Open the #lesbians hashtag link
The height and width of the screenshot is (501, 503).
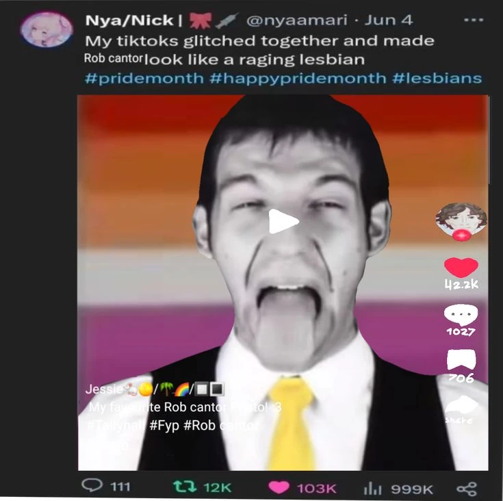click(x=437, y=78)
